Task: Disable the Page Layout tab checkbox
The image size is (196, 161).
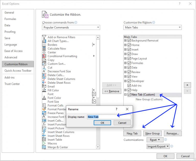Action: 129,58
